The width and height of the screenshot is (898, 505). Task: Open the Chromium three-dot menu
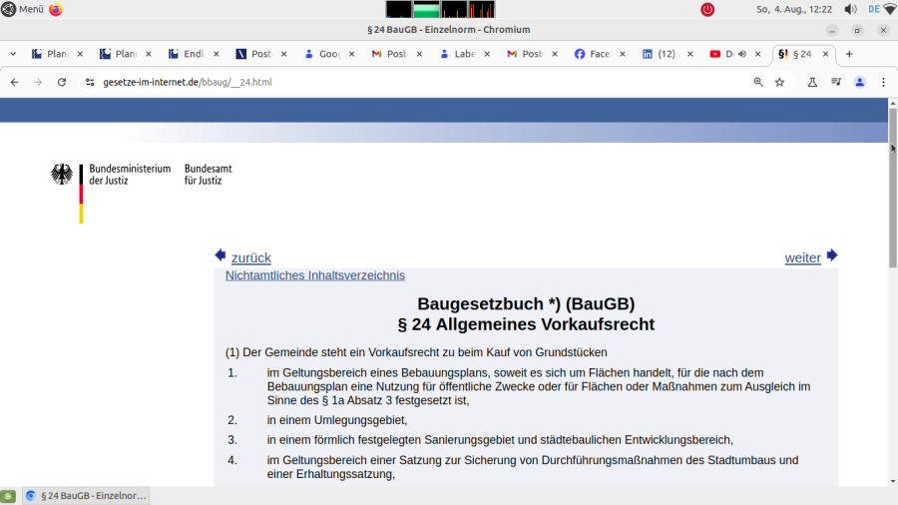(x=883, y=82)
